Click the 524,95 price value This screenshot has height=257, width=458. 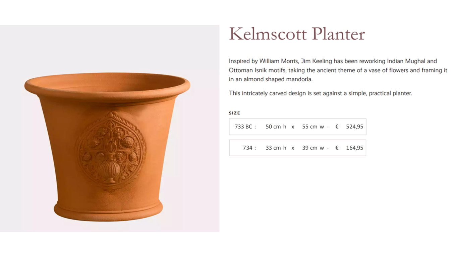[x=354, y=127]
